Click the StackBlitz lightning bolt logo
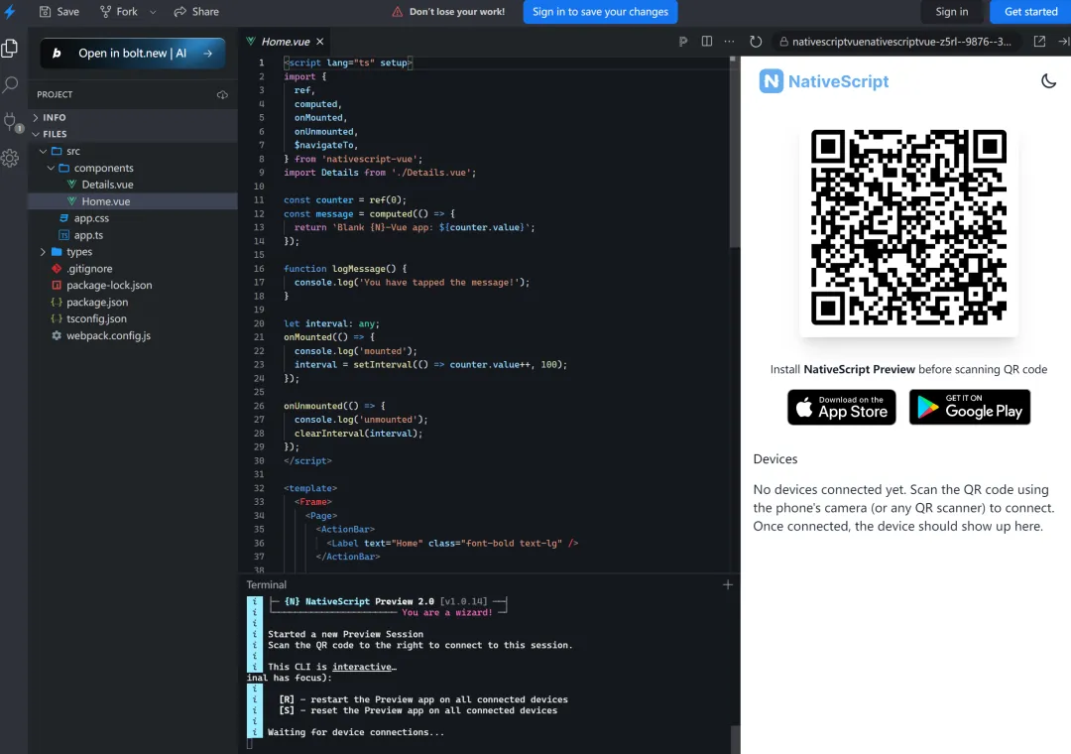The image size is (1071, 754). [10, 12]
